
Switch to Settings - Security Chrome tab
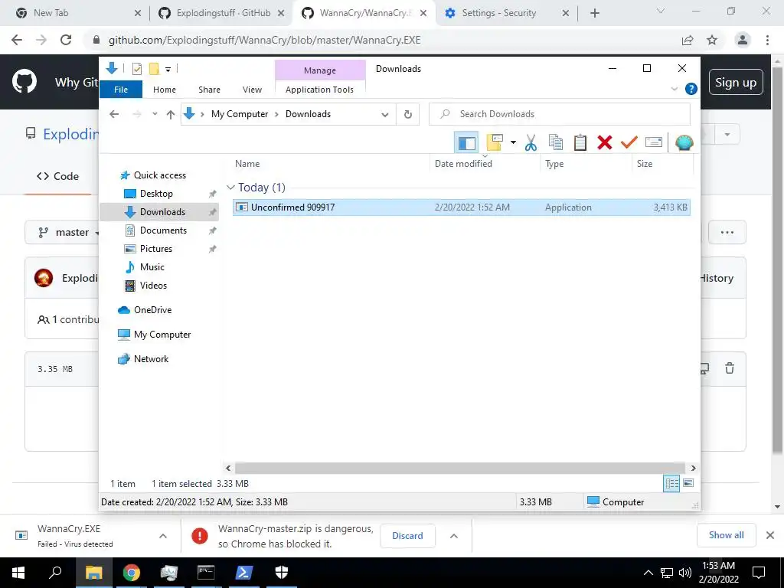tap(507, 13)
